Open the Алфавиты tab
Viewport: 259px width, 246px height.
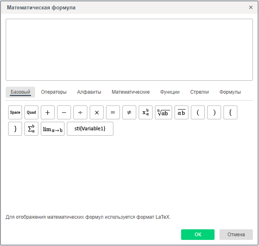(89, 92)
